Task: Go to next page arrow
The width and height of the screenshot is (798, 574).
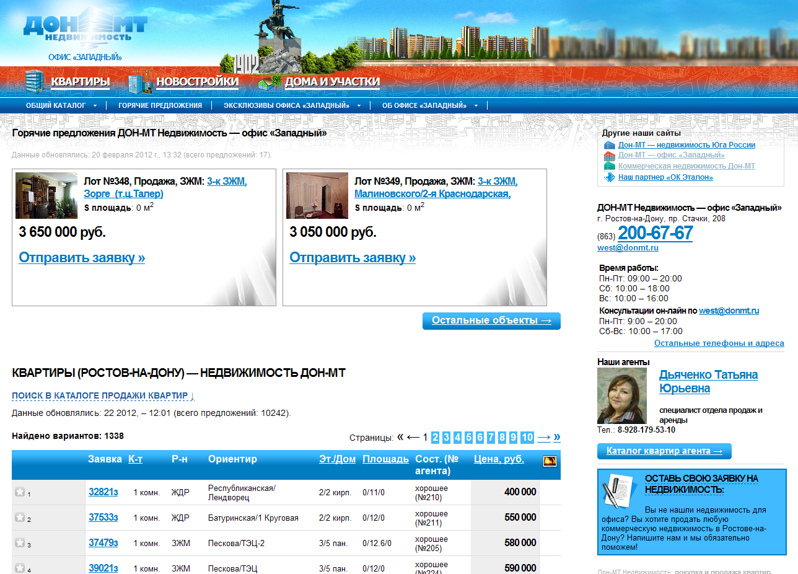Action: click(x=544, y=437)
